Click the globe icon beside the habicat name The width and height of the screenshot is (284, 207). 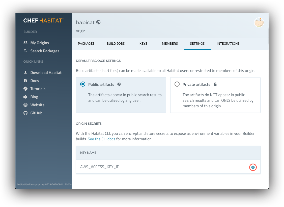click(x=98, y=22)
